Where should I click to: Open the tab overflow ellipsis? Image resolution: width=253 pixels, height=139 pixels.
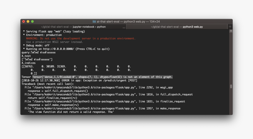click(124, 28)
